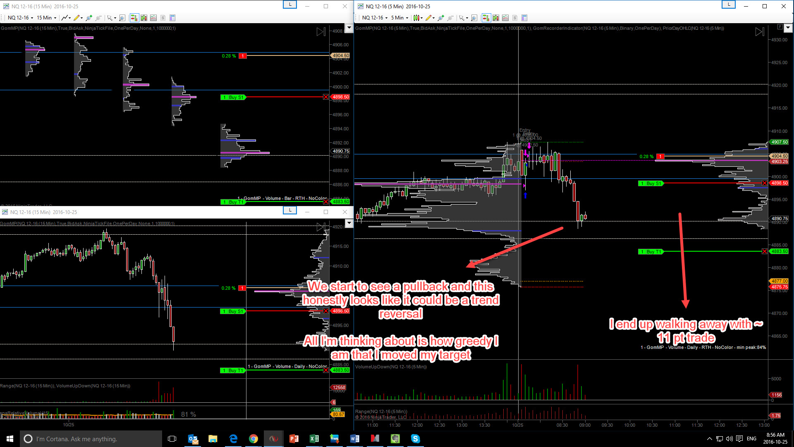
Task: Open the Windows Start menu
Action: tap(10, 439)
